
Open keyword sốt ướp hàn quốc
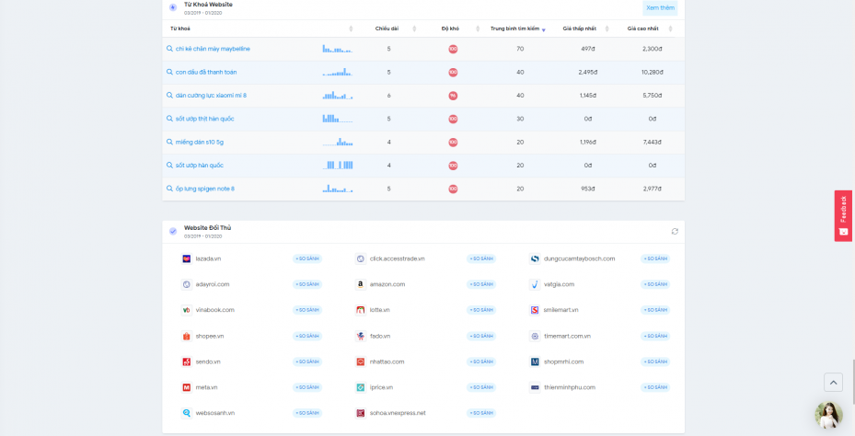point(200,166)
